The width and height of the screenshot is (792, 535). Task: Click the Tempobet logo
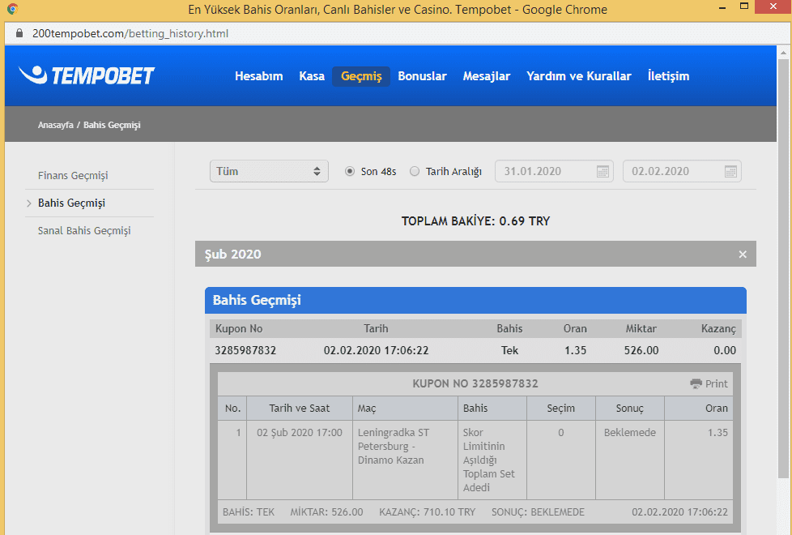click(87, 76)
